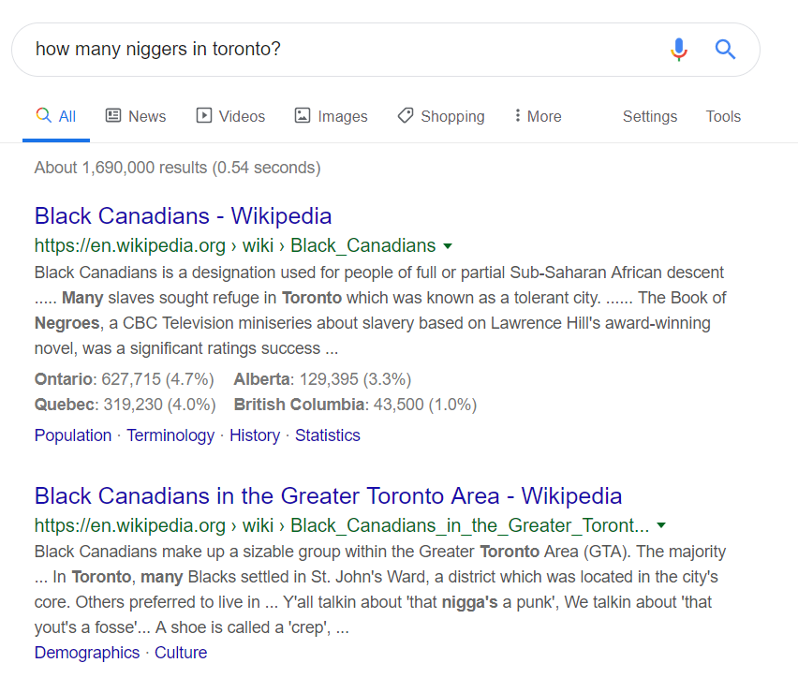Go to the Population section link

(x=73, y=435)
